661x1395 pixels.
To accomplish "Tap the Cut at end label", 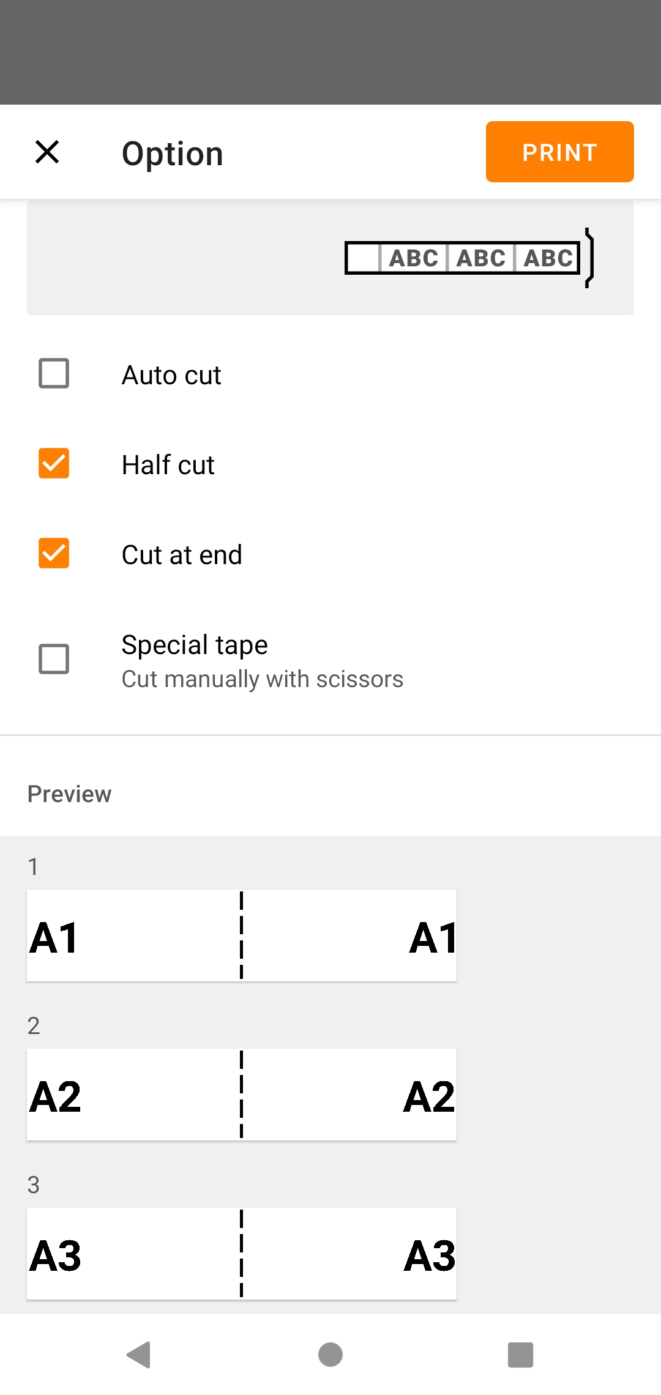I will click(182, 555).
